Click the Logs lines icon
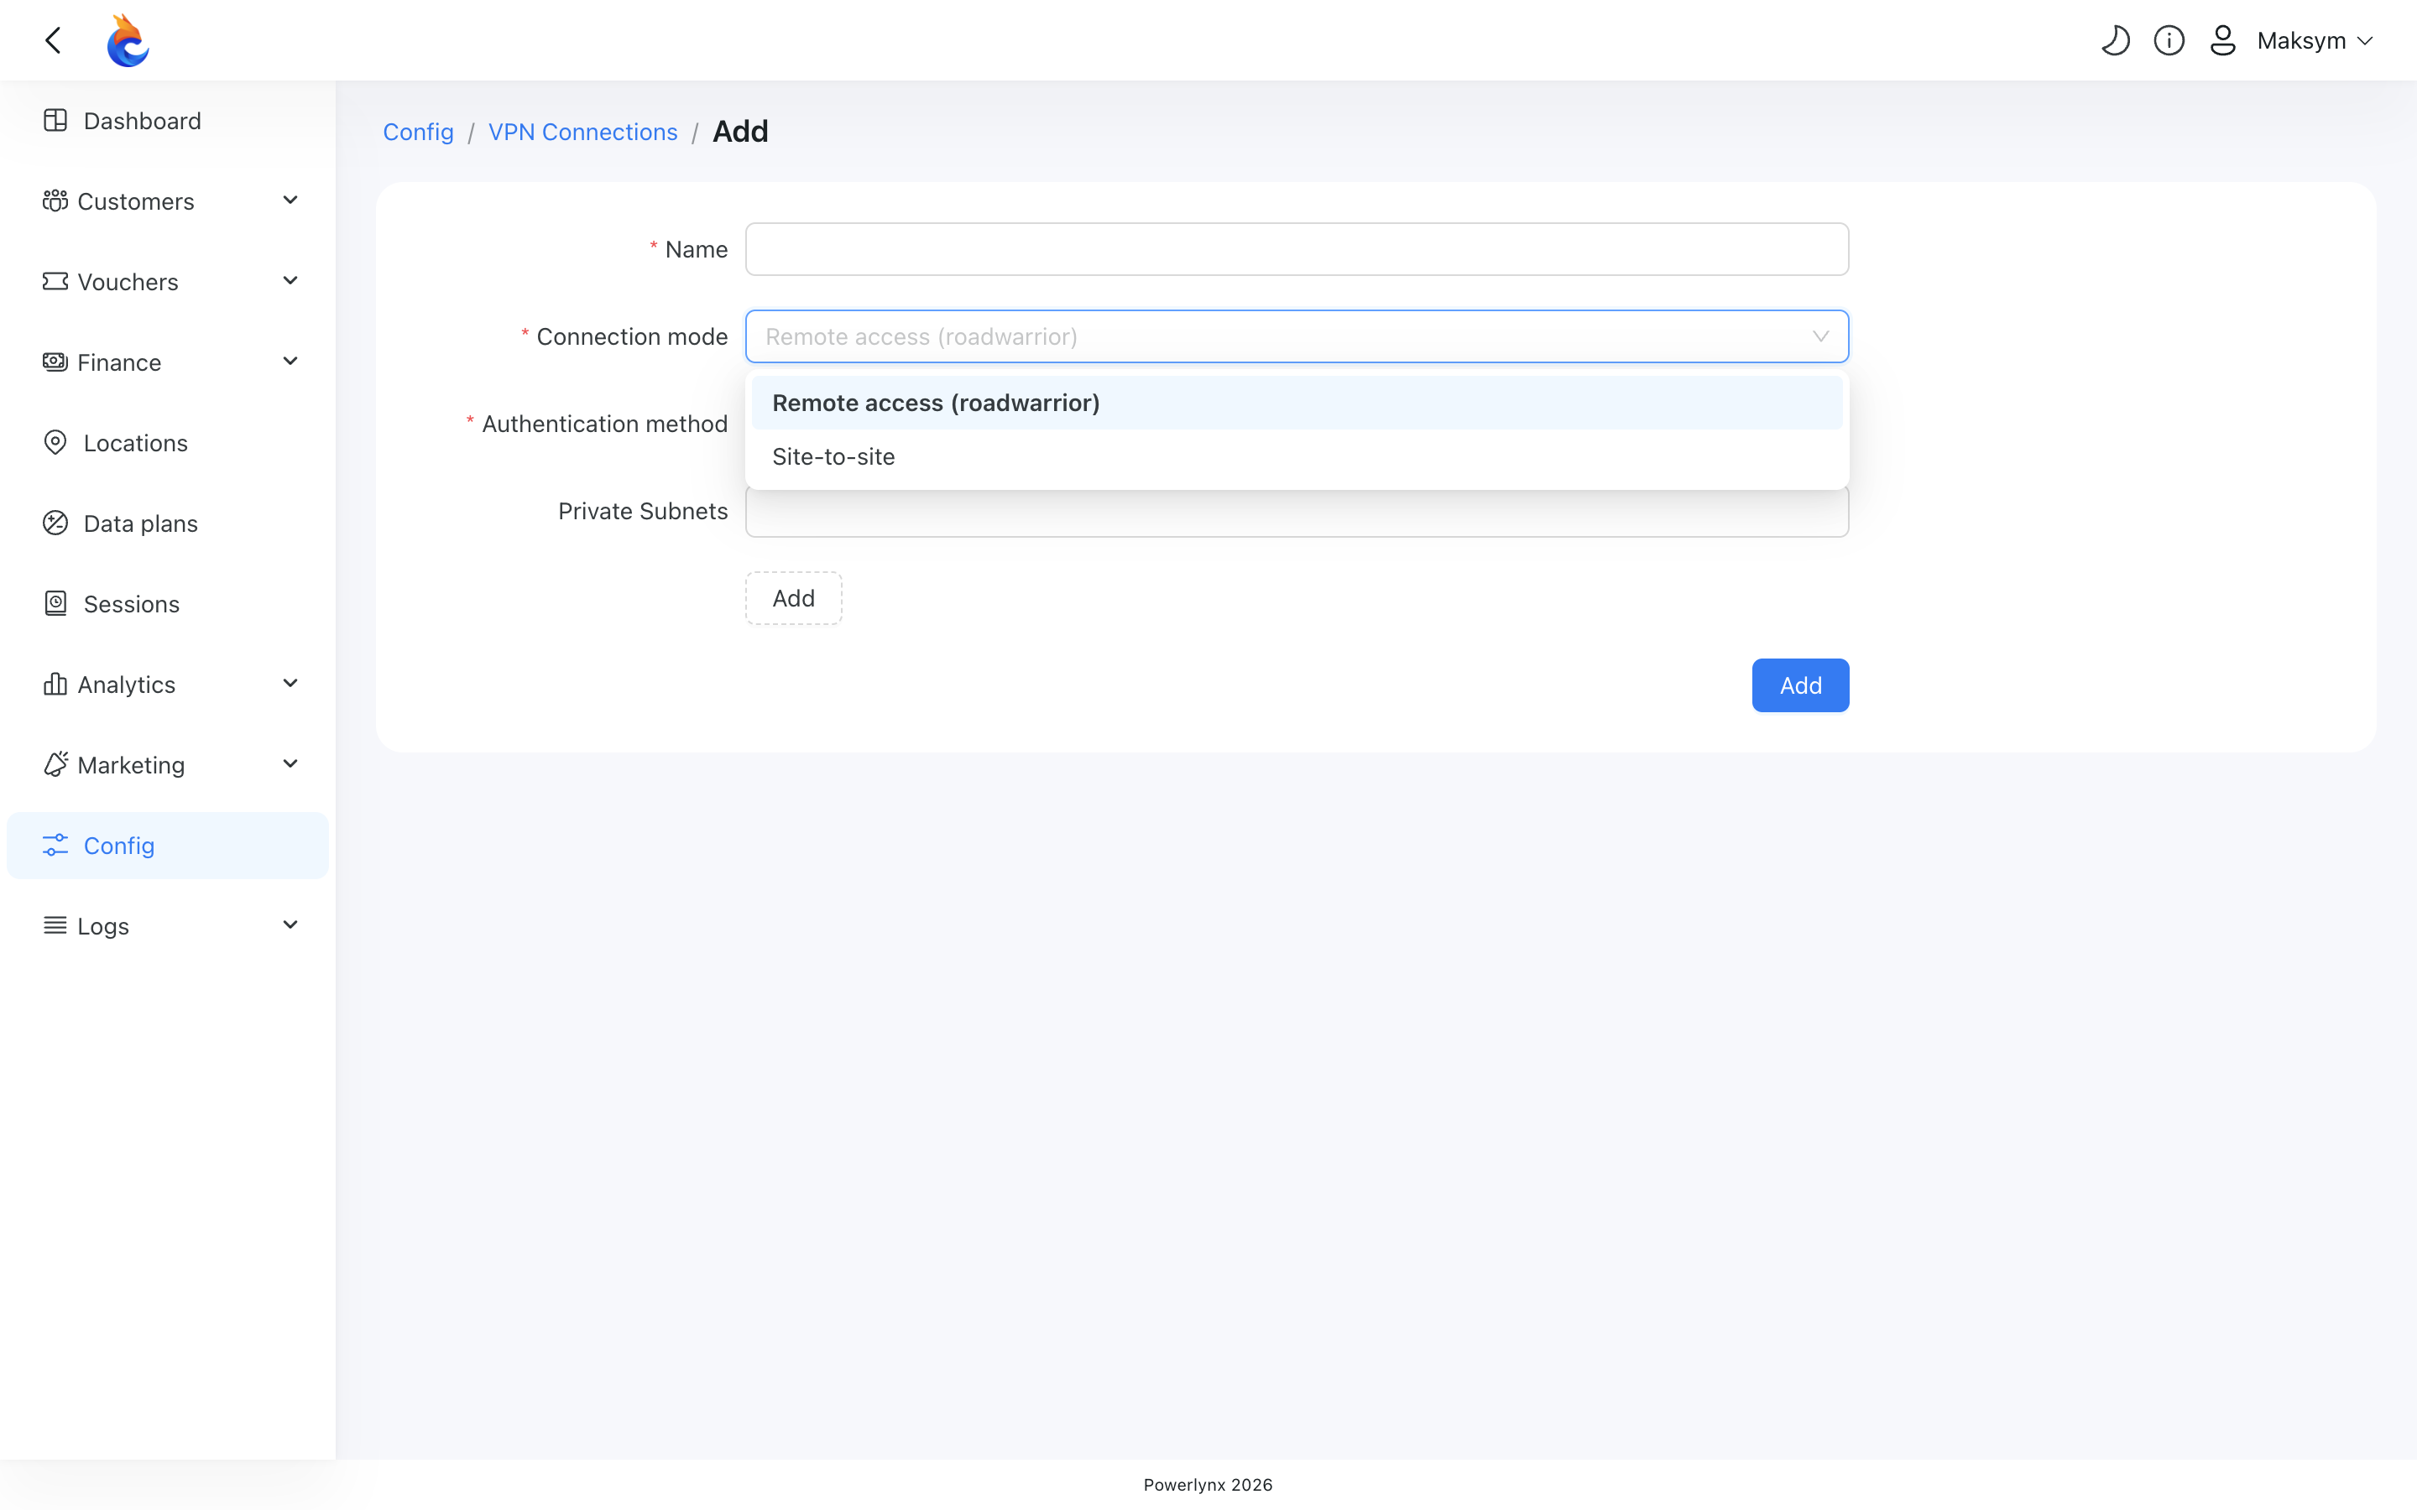Image resolution: width=2417 pixels, height=1510 pixels. click(55, 924)
